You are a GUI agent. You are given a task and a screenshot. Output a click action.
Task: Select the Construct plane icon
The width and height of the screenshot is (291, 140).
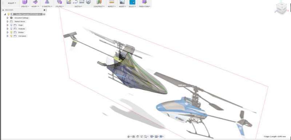pos(99,2)
